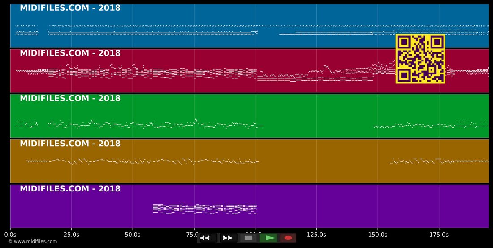This screenshot has height=248, width=493.
Task: Start playback with the green play button
Action: (268, 238)
